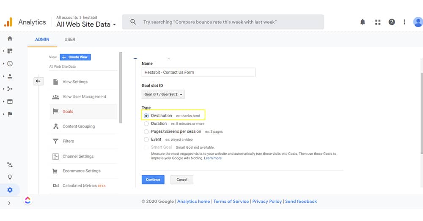The width and height of the screenshot is (423, 221).
Task: Open Discover lightbulb icon
Action: tap(10, 177)
